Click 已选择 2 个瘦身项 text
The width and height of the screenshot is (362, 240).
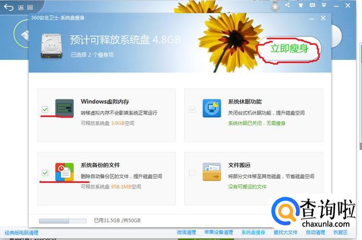point(92,55)
